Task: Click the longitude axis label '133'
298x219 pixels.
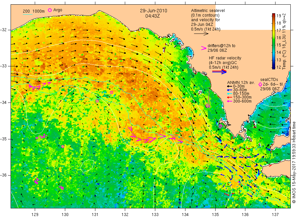Action: 155,215
